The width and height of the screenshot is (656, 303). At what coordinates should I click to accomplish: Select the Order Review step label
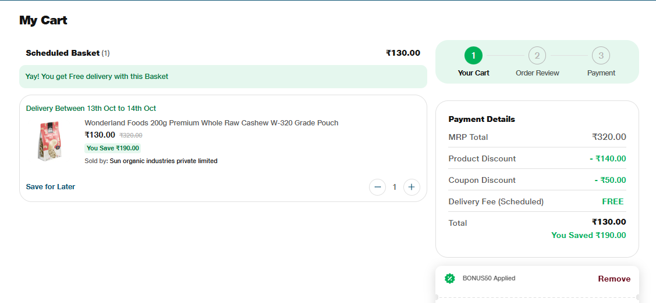click(x=537, y=73)
